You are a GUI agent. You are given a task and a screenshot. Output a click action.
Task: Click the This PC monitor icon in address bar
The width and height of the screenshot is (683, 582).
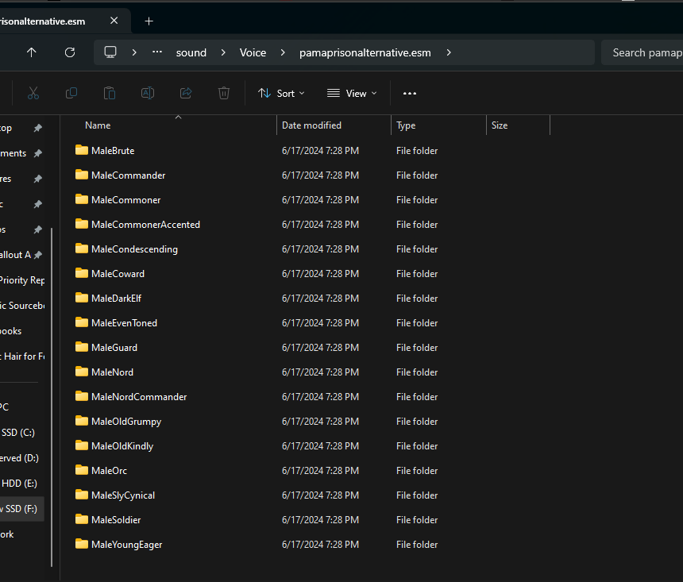[x=110, y=52]
